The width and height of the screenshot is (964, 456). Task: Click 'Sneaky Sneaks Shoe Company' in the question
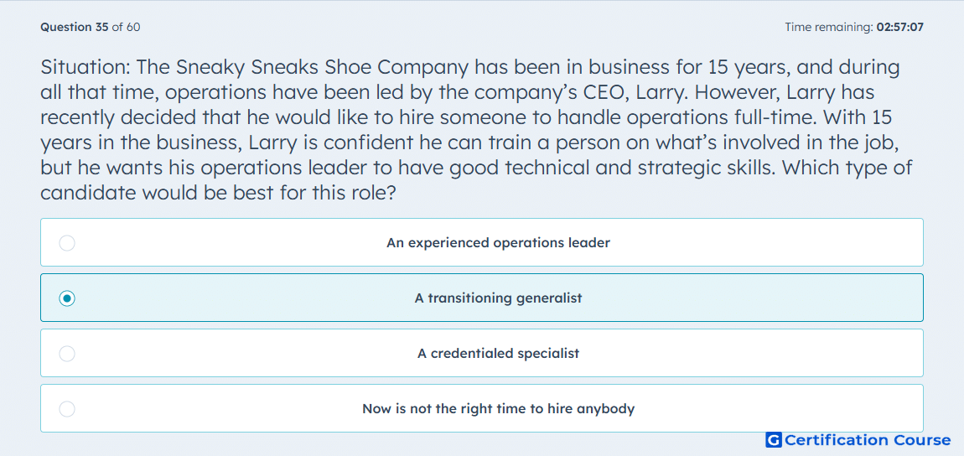pos(326,68)
